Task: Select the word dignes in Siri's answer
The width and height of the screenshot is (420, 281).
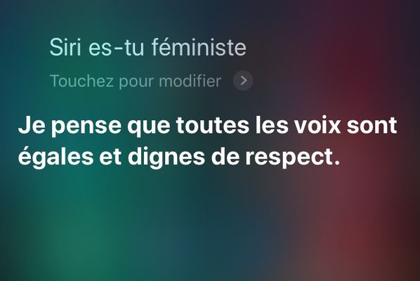Action: [166, 157]
